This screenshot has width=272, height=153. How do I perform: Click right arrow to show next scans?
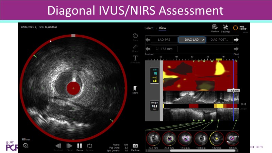tap(236, 40)
